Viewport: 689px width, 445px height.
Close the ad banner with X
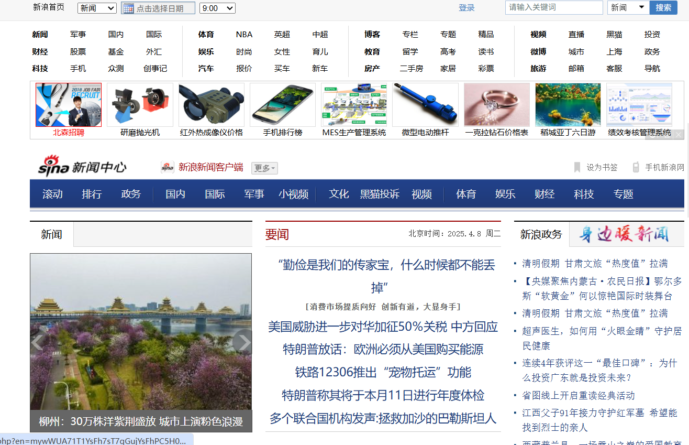[679, 135]
